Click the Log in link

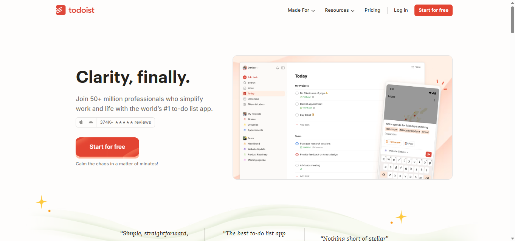pos(401,10)
